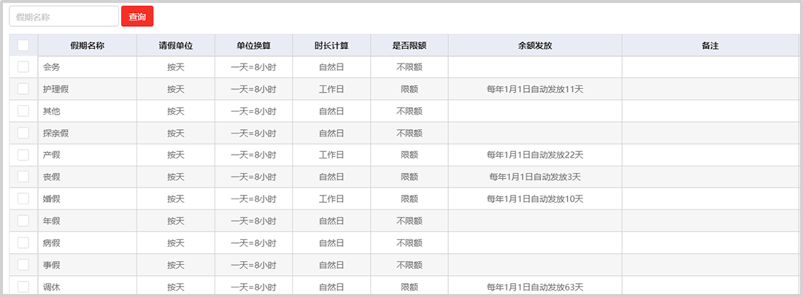
Task: Click 每年1月1日自动发放22天 in 产假 row
Action: click(534, 155)
